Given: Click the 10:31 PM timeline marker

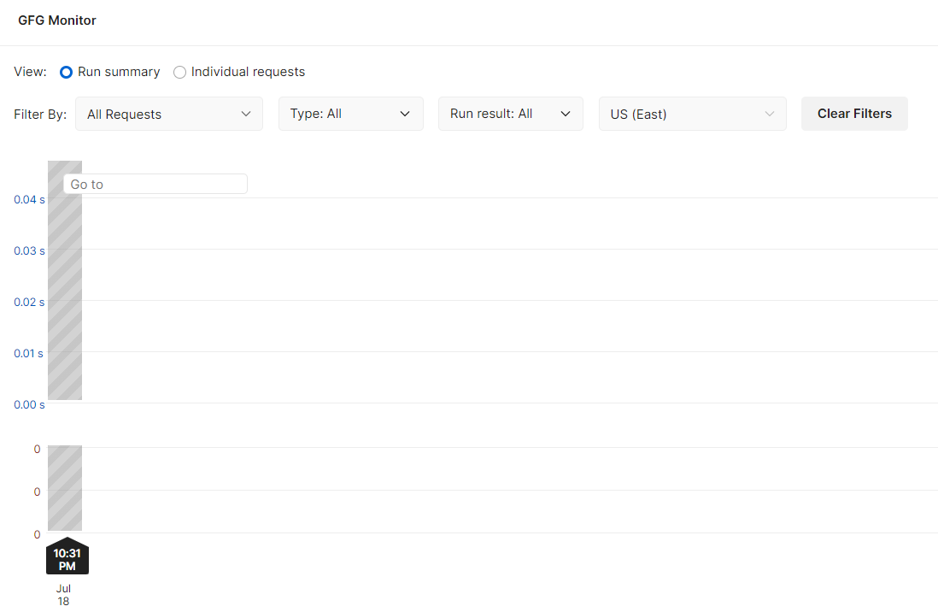Looking at the screenshot, I should pyautogui.click(x=67, y=556).
